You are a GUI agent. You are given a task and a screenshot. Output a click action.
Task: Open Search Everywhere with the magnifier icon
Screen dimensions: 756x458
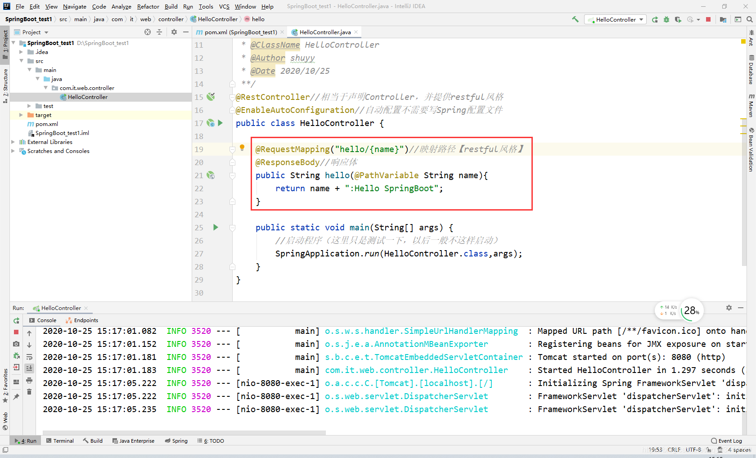coord(749,19)
